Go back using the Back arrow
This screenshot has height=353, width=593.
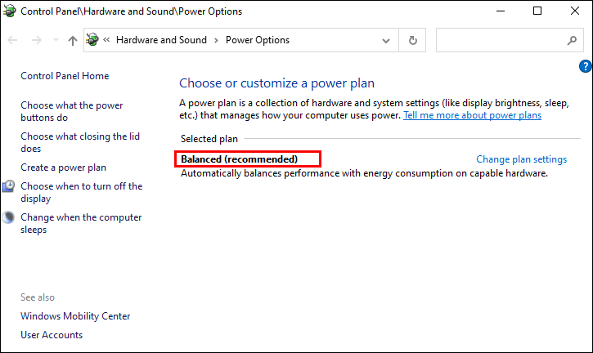coord(14,40)
